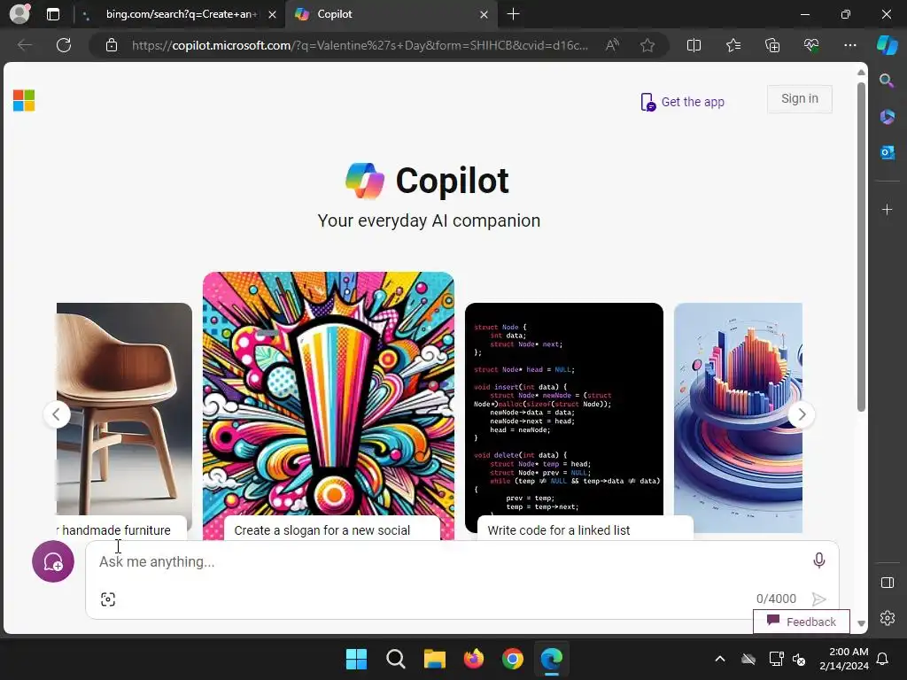
Task: Open the Favorites list icon
Action: coord(733,45)
